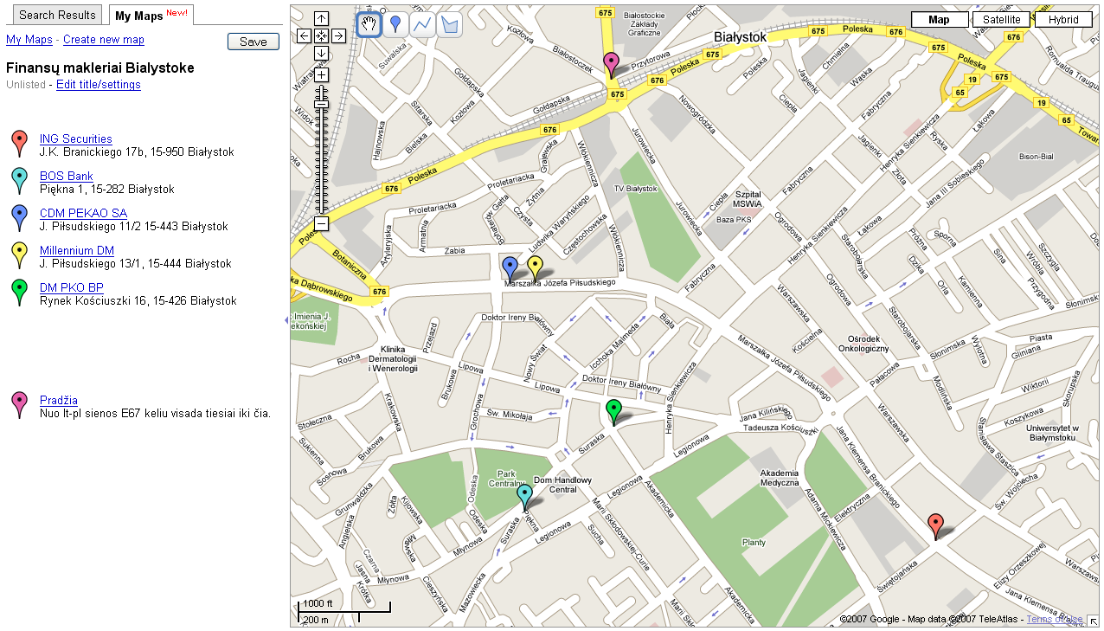The width and height of the screenshot is (1104, 631).
Task: Click the green DM PKO BP sidebar pin
Action: point(19,293)
